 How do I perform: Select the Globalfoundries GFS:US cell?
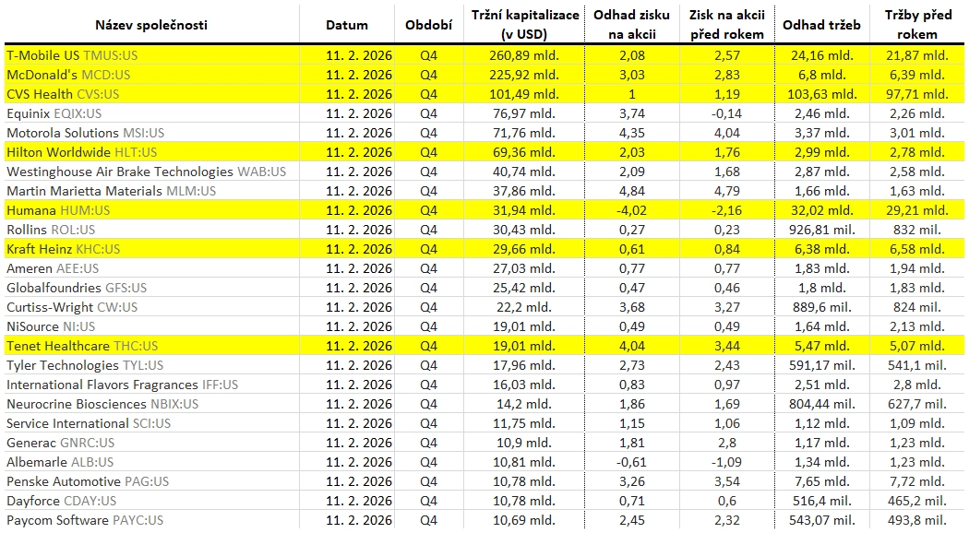pyautogui.click(x=77, y=288)
